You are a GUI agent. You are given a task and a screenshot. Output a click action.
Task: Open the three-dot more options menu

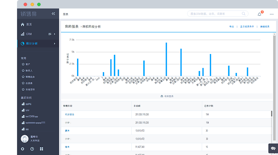[271, 14]
